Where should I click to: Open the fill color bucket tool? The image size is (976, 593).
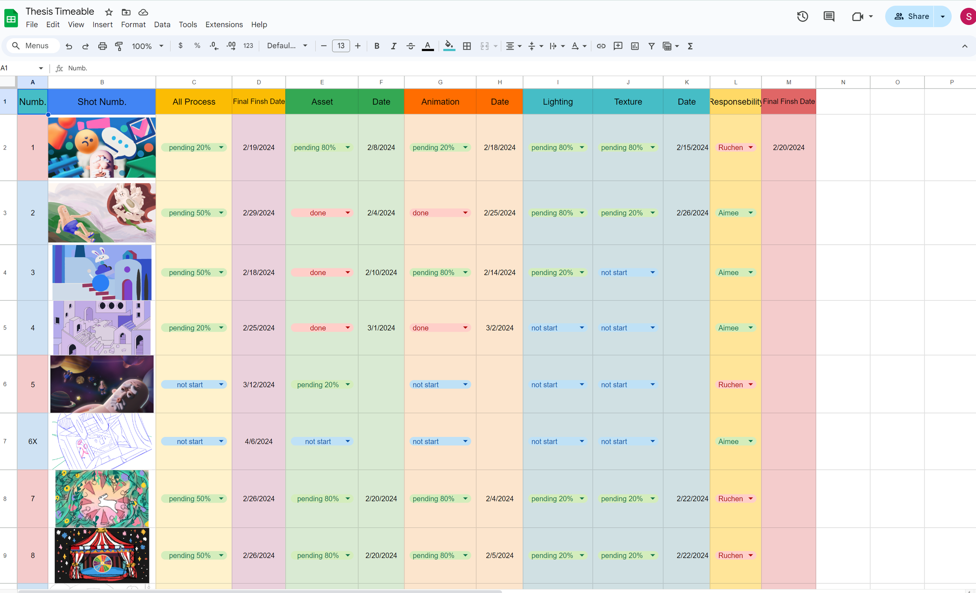[449, 46]
